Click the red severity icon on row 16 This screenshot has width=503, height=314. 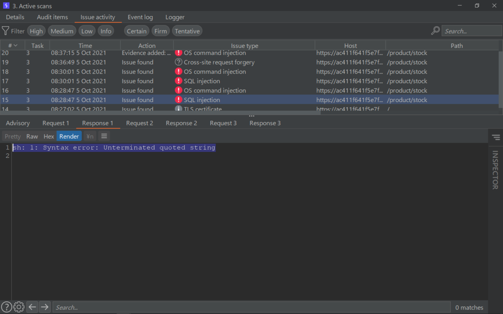179,90
